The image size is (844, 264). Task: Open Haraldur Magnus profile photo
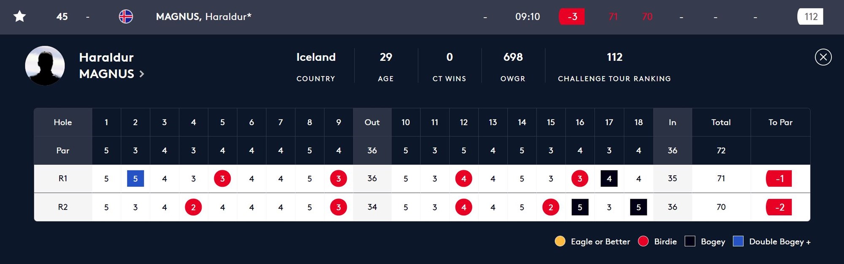click(45, 65)
